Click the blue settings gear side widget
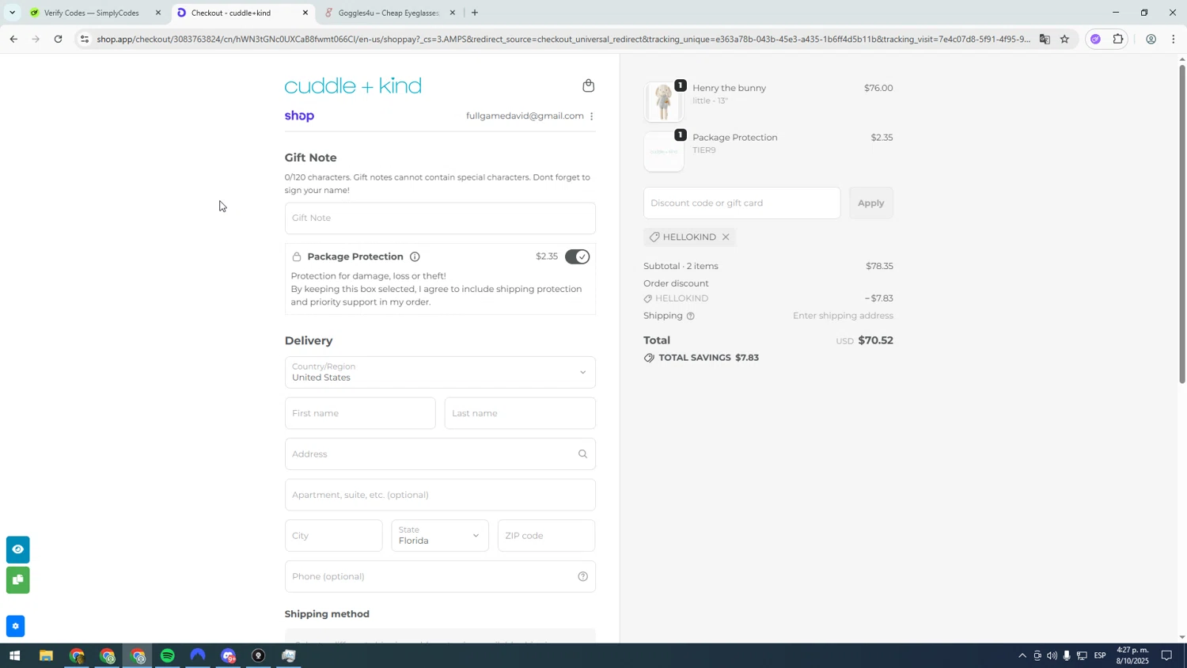The image size is (1187, 668). (x=15, y=627)
